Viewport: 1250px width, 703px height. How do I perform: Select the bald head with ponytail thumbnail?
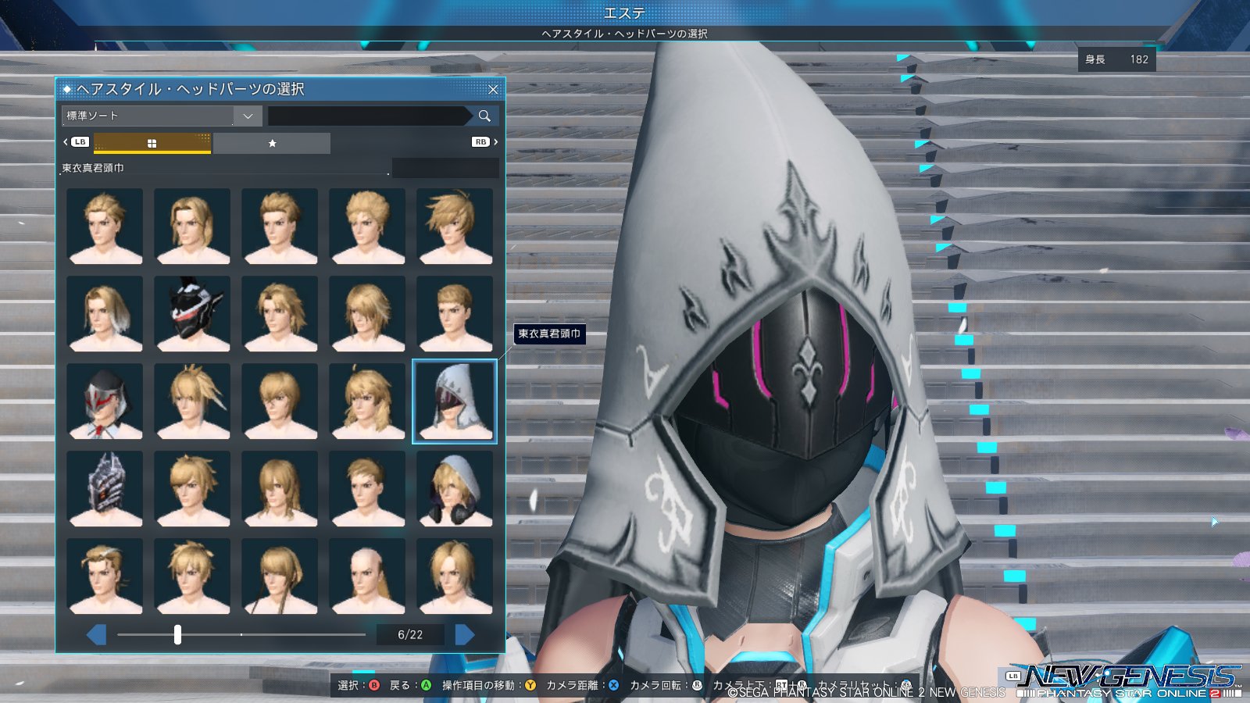(367, 576)
